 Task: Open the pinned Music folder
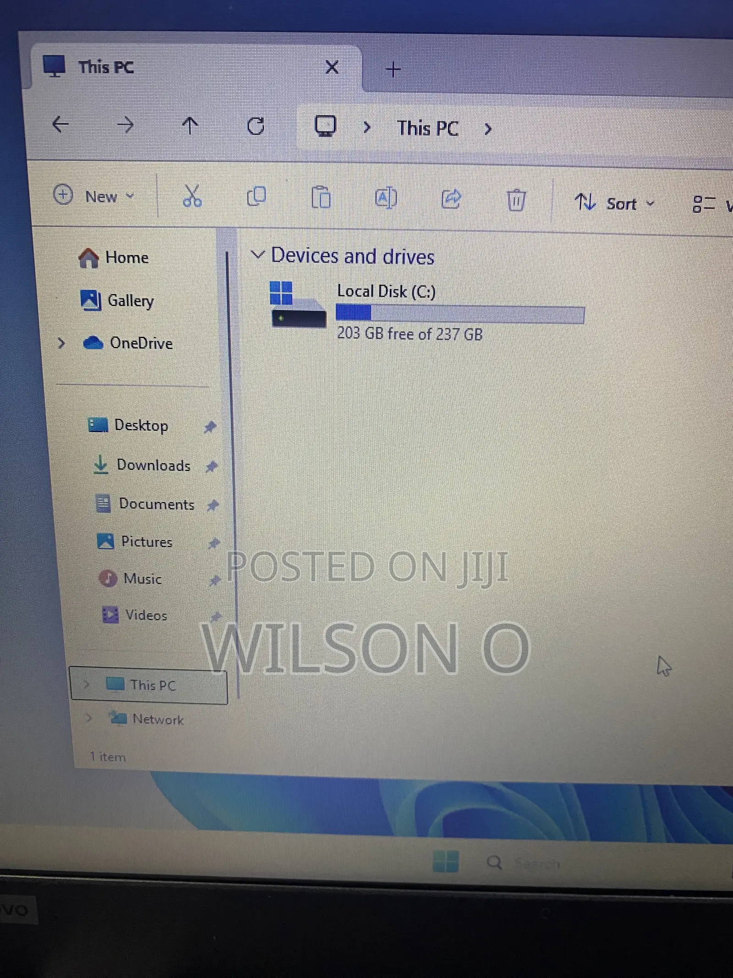click(131, 579)
